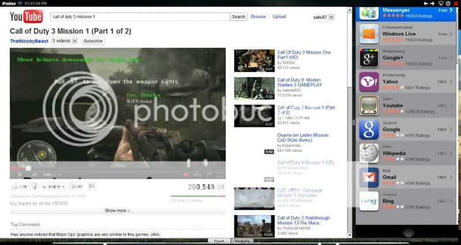Flag the video with the flag icon
The width and height of the screenshot is (461, 245).
92,186
